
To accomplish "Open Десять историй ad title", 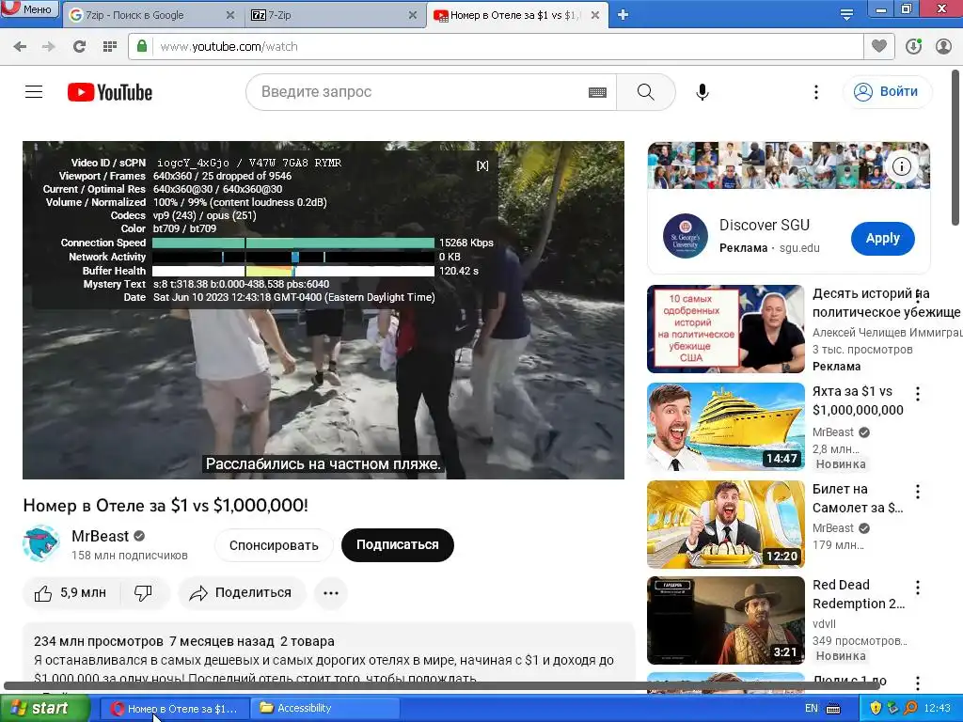I will (x=884, y=303).
